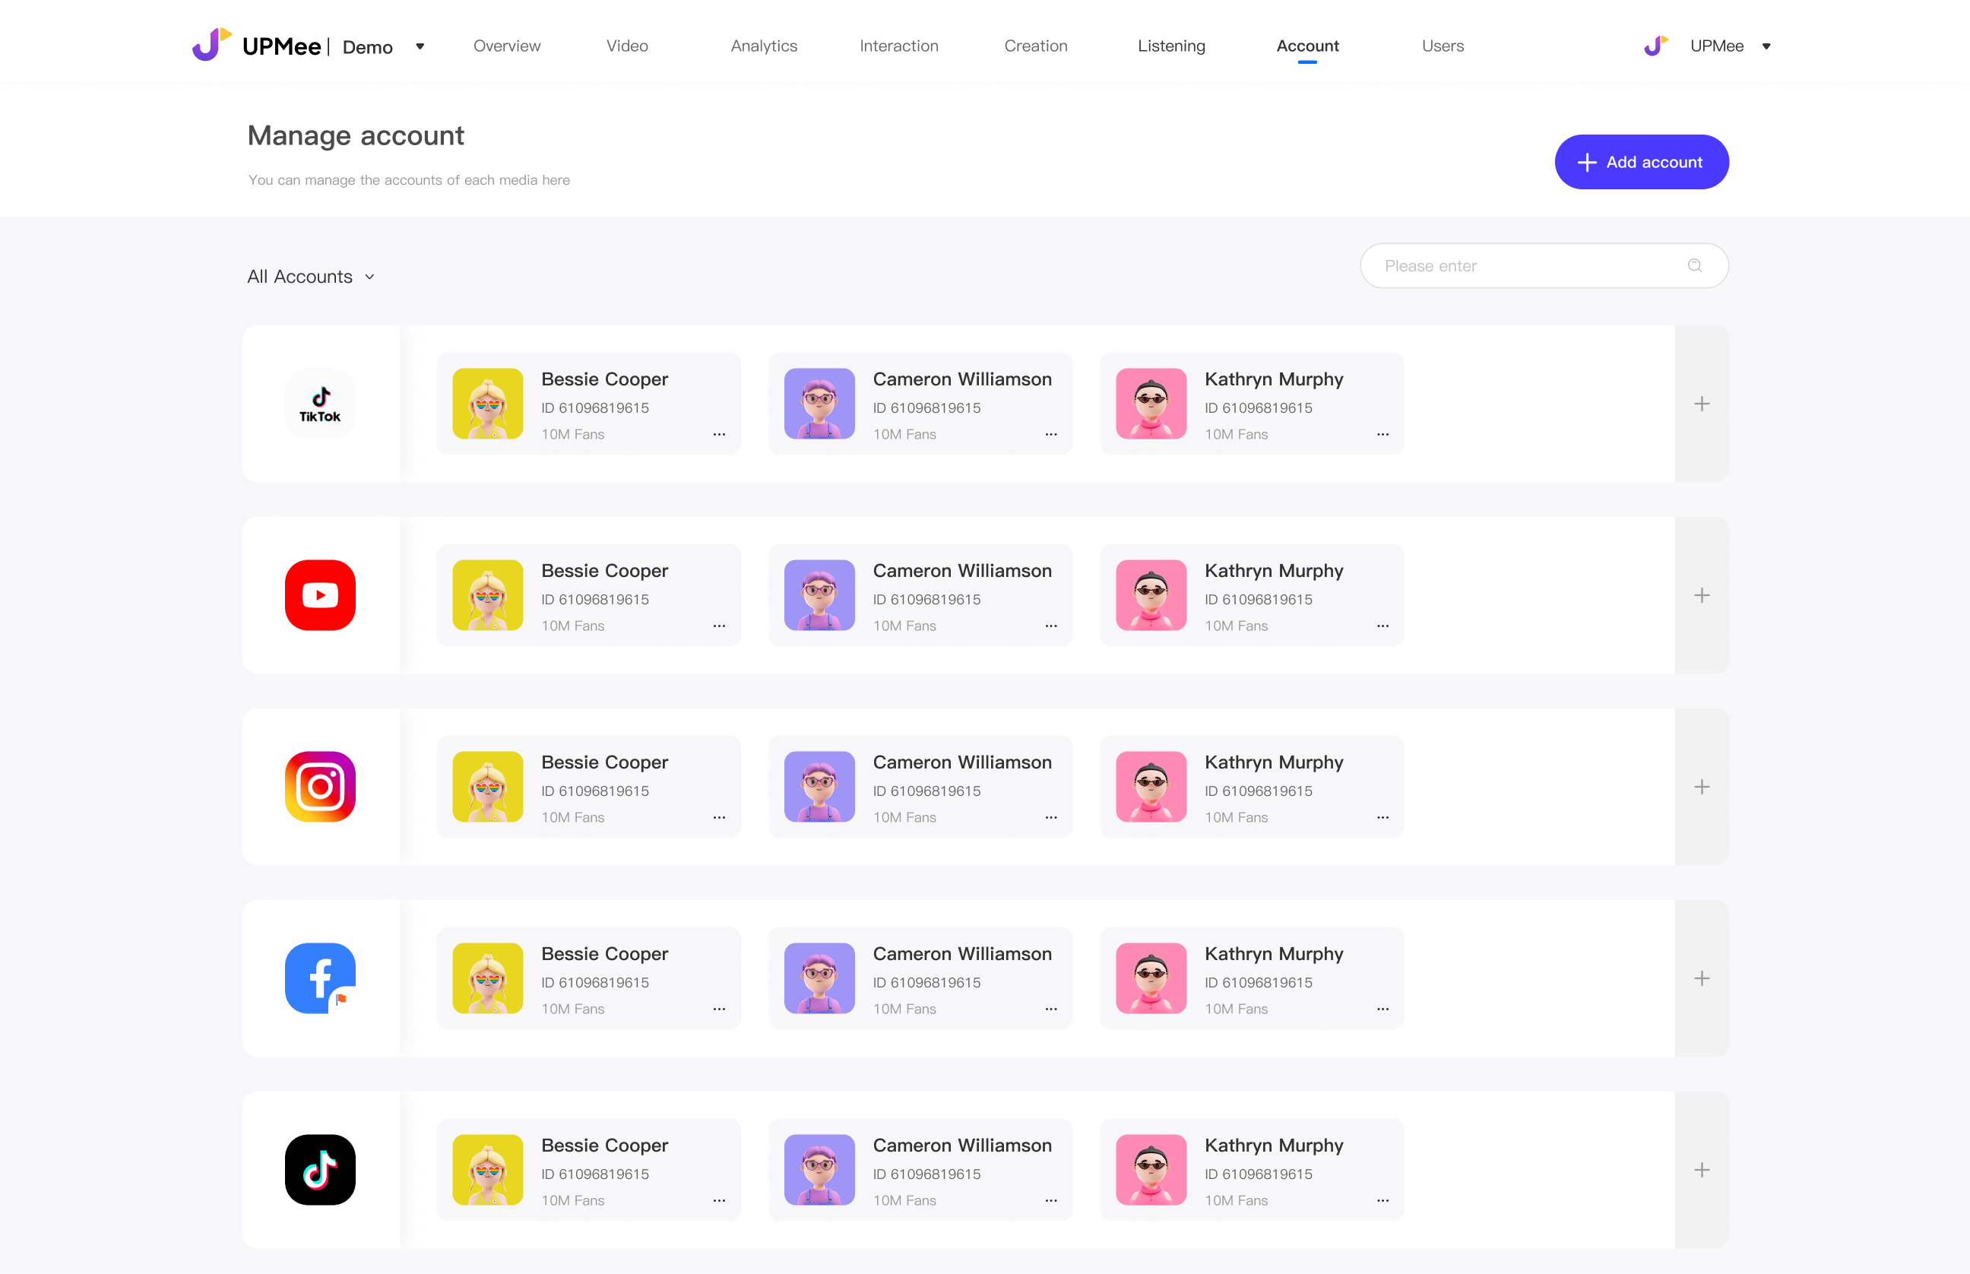Viewport: 1970px width, 1274px height.
Task: Open more options for TikTok Bessie Cooper
Action: (x=719, y=434)
